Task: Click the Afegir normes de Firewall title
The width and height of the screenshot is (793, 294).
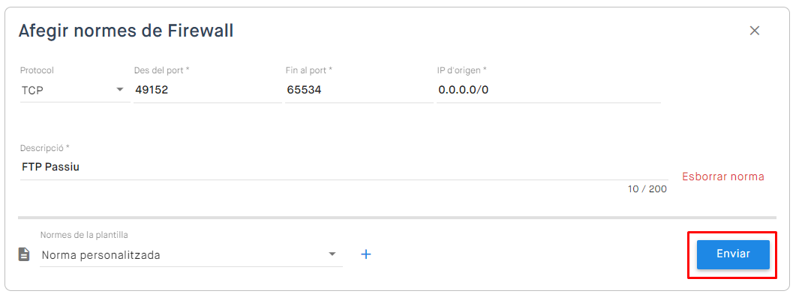Action: click(x=126, y=31)
